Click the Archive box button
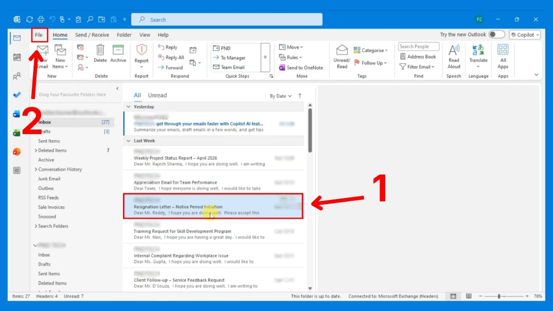 coord(118,53)
